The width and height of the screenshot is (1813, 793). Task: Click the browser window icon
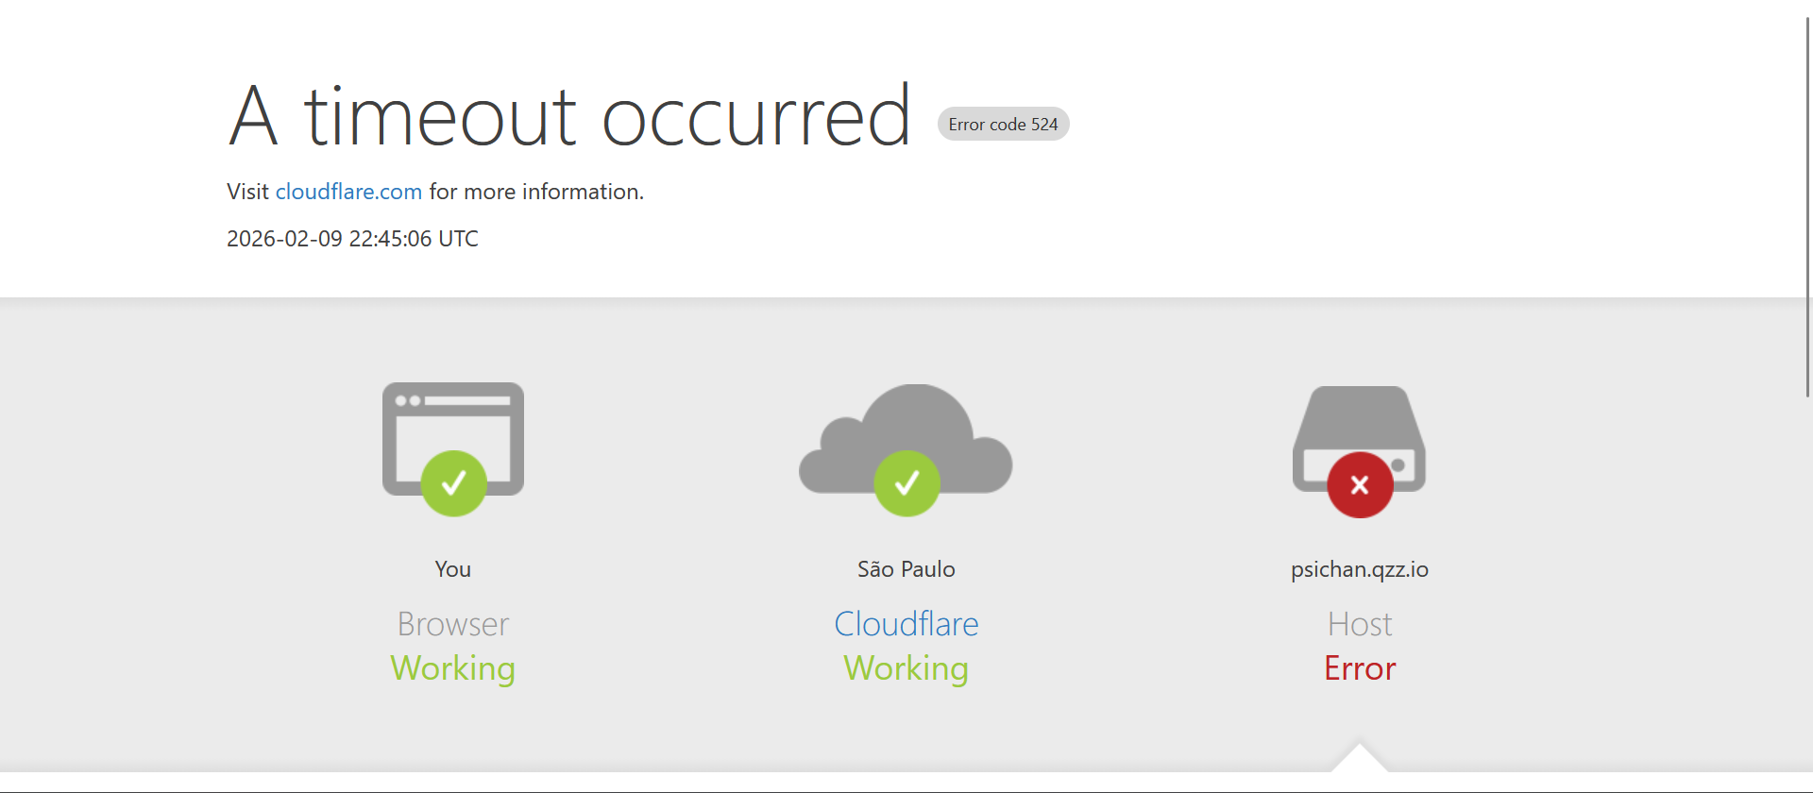(x=453, y=439)
